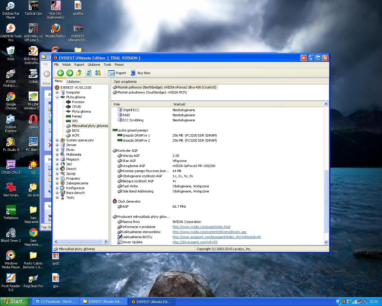Viewport: 382px width, 306px height.
Task: Click the Buy Now toolbar button
Action: (140, 73)
